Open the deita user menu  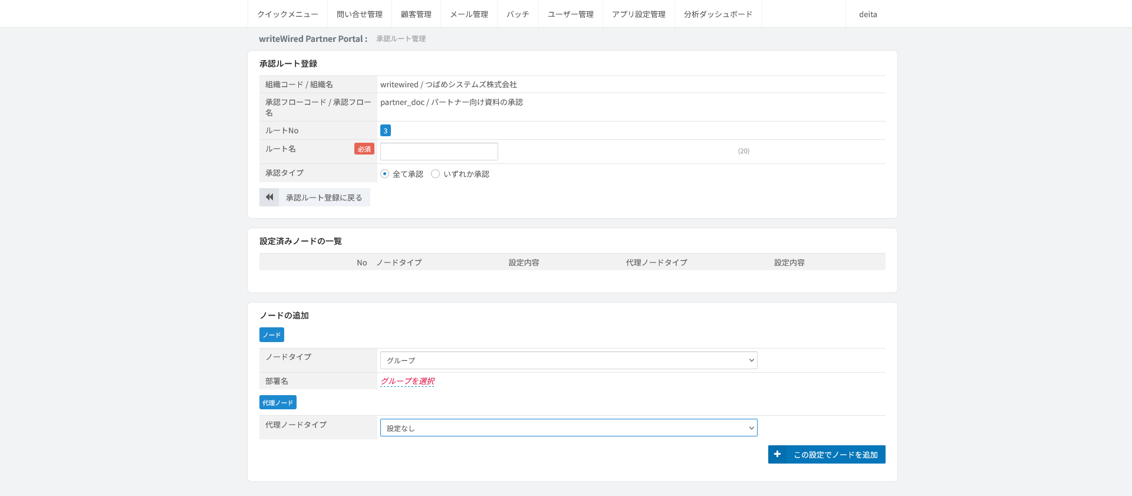868,14
